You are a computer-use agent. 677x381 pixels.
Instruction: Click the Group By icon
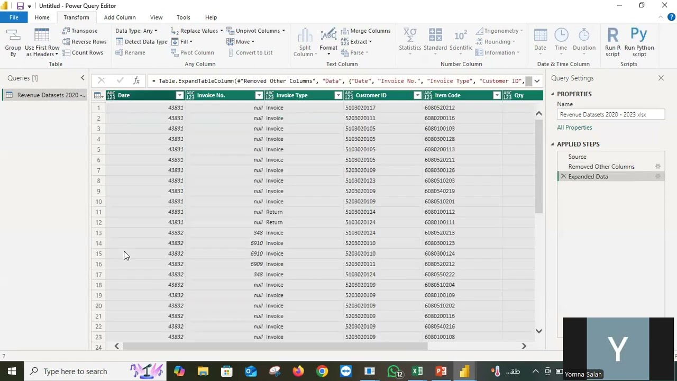point(13,42)
